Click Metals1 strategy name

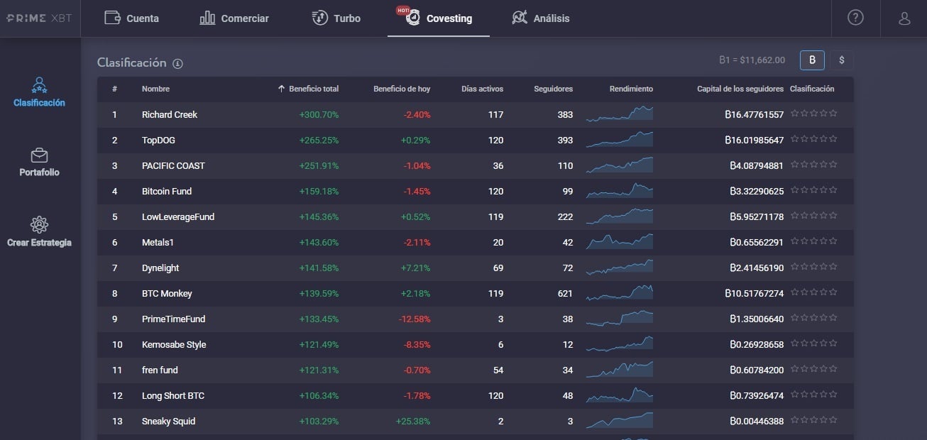tap(158, 242)
